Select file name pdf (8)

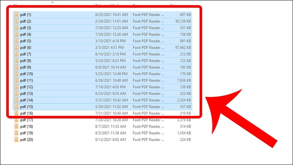(x=26, y=60)
